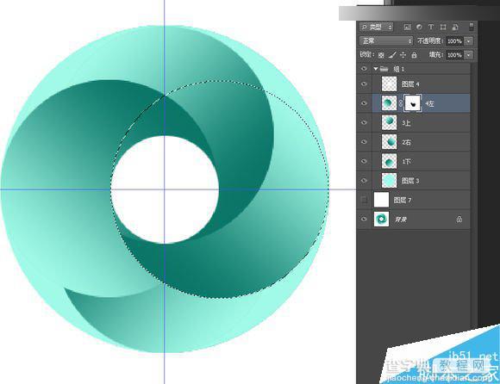Lock image pixels brush icon
500x384 pixels.
[392, 55]
